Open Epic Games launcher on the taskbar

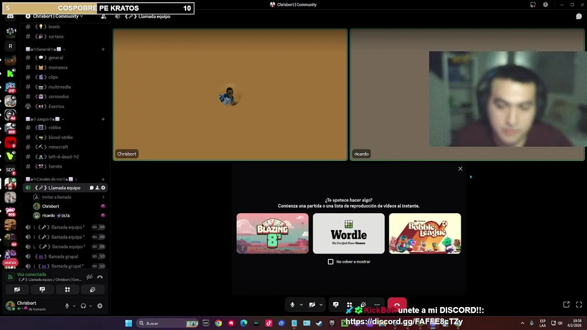click(332, 323)
